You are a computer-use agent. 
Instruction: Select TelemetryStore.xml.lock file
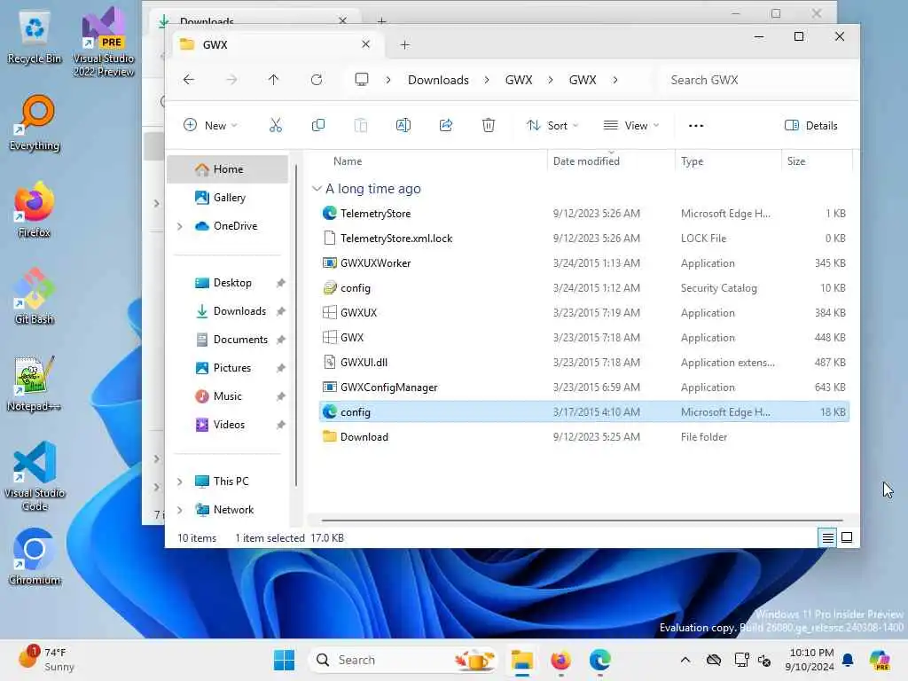pos(583,238)
